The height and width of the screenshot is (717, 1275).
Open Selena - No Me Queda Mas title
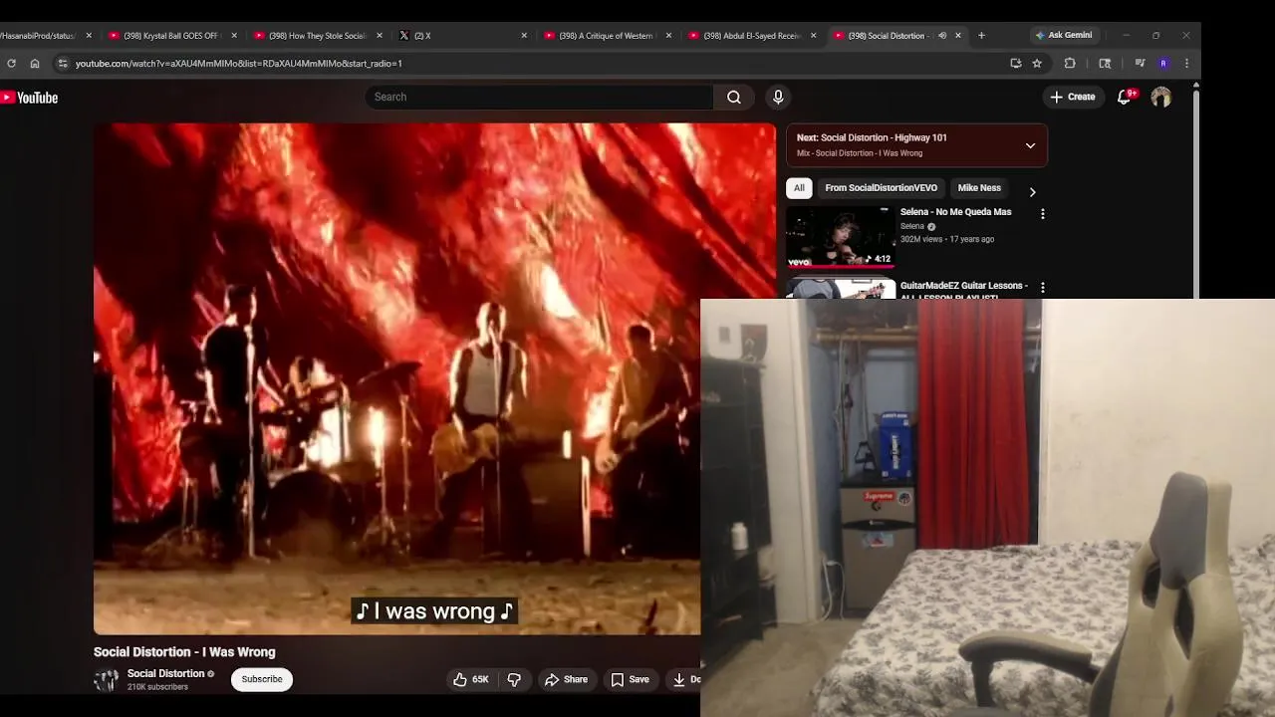[x=955, y=212]
